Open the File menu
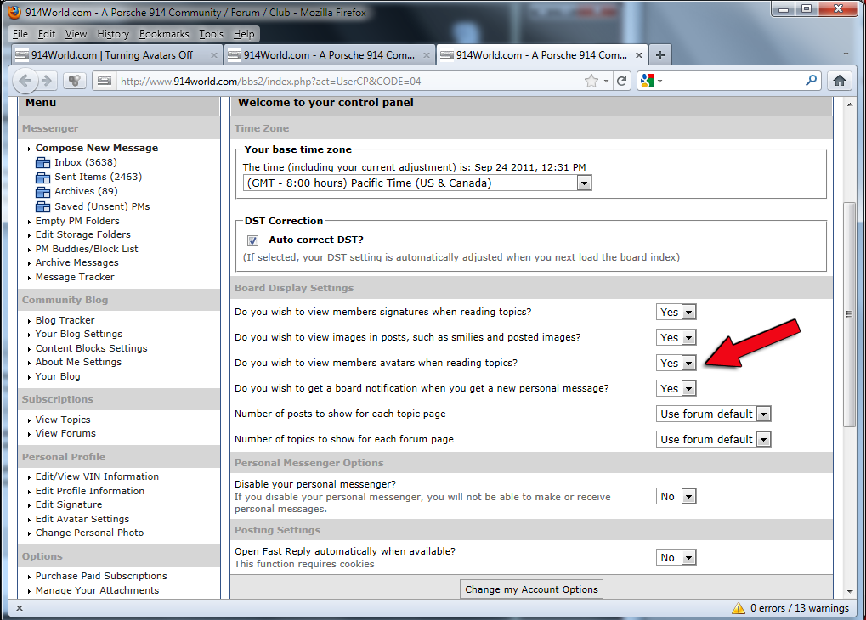This screenshot has width=866, height=620. point(20,34)
